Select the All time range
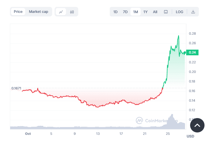Image resolution: width=206 pixels, height=145 pixels. [155, 12]
